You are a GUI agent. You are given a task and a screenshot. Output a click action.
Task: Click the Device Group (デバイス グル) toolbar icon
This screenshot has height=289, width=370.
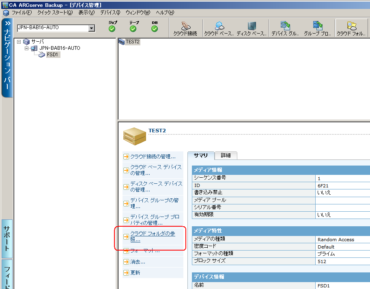click(285, 25)
